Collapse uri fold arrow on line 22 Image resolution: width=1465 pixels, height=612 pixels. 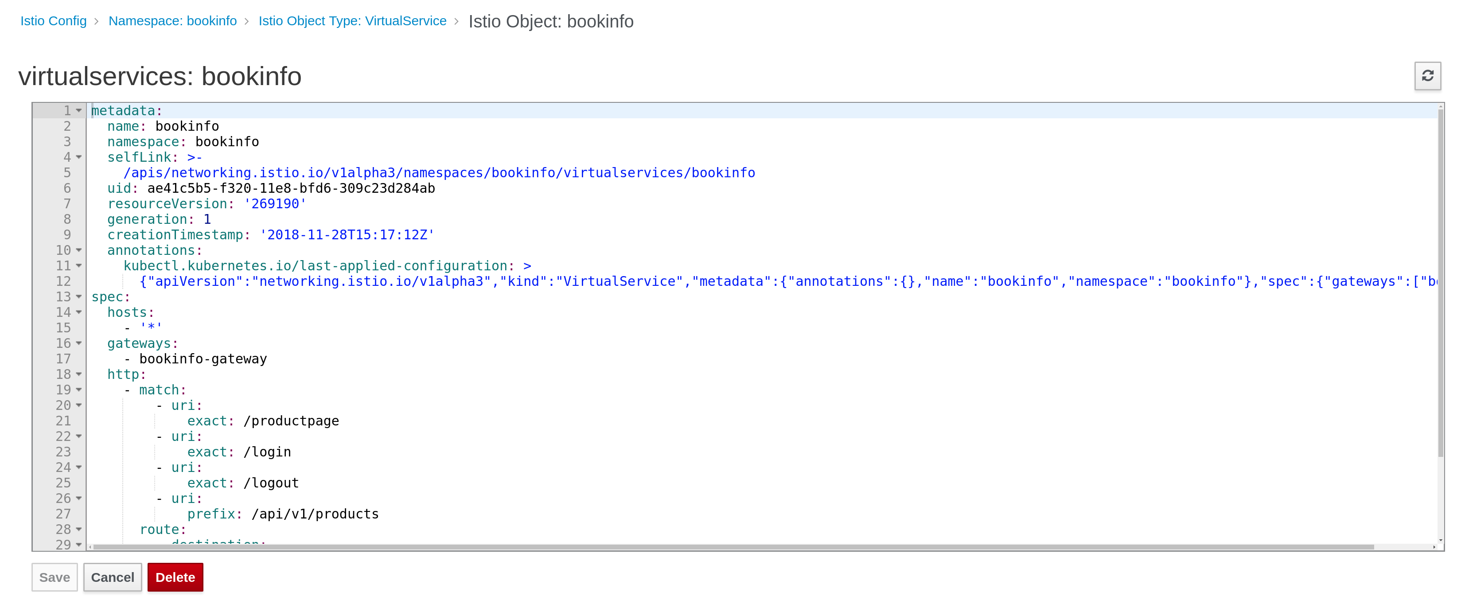coord(79,436)
